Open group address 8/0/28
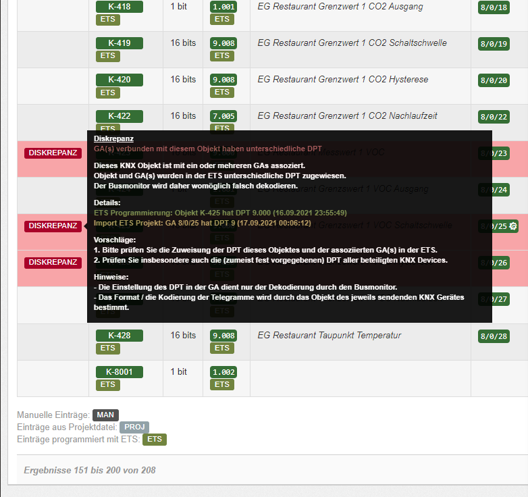Image resolution: width=528 pixels, height=497 pixels. [x=494, y=336]
